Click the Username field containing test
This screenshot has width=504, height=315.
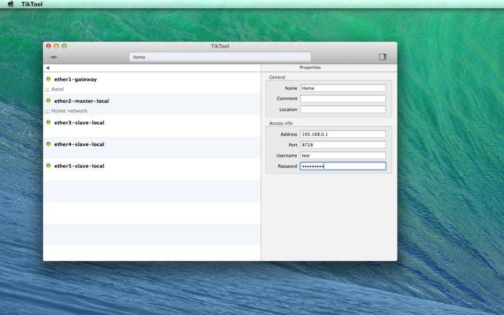pyautogui.click(x=343, y=156)
